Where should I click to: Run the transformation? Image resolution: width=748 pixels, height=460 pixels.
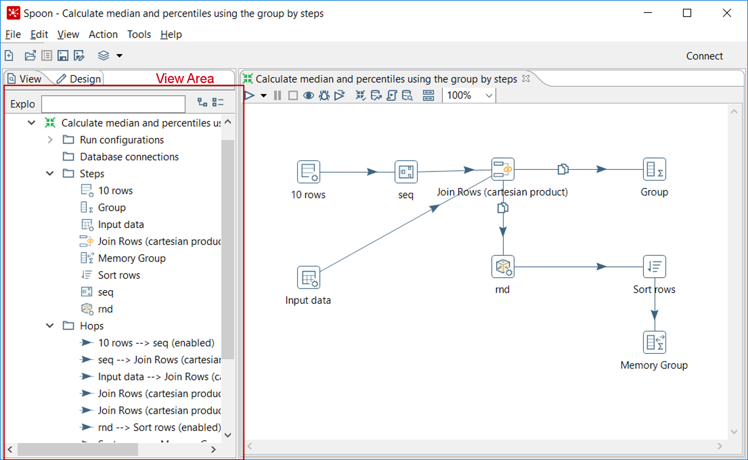[250, 95]
